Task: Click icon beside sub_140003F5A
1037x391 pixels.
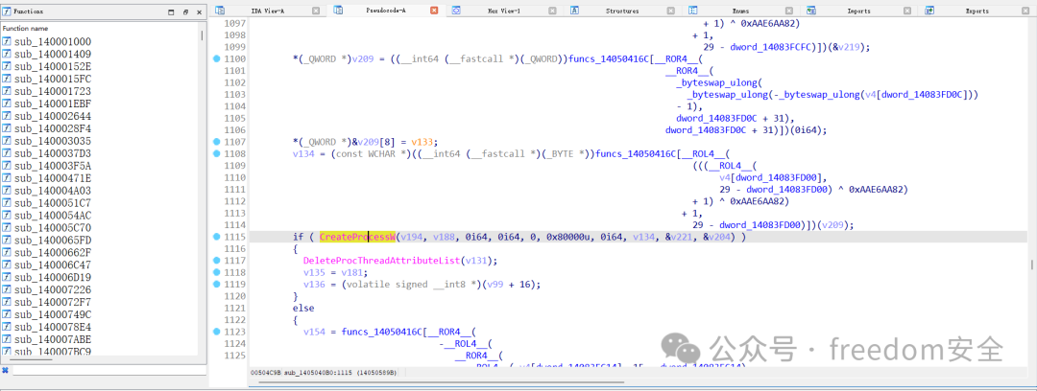Action: click(x=8, y=166)
